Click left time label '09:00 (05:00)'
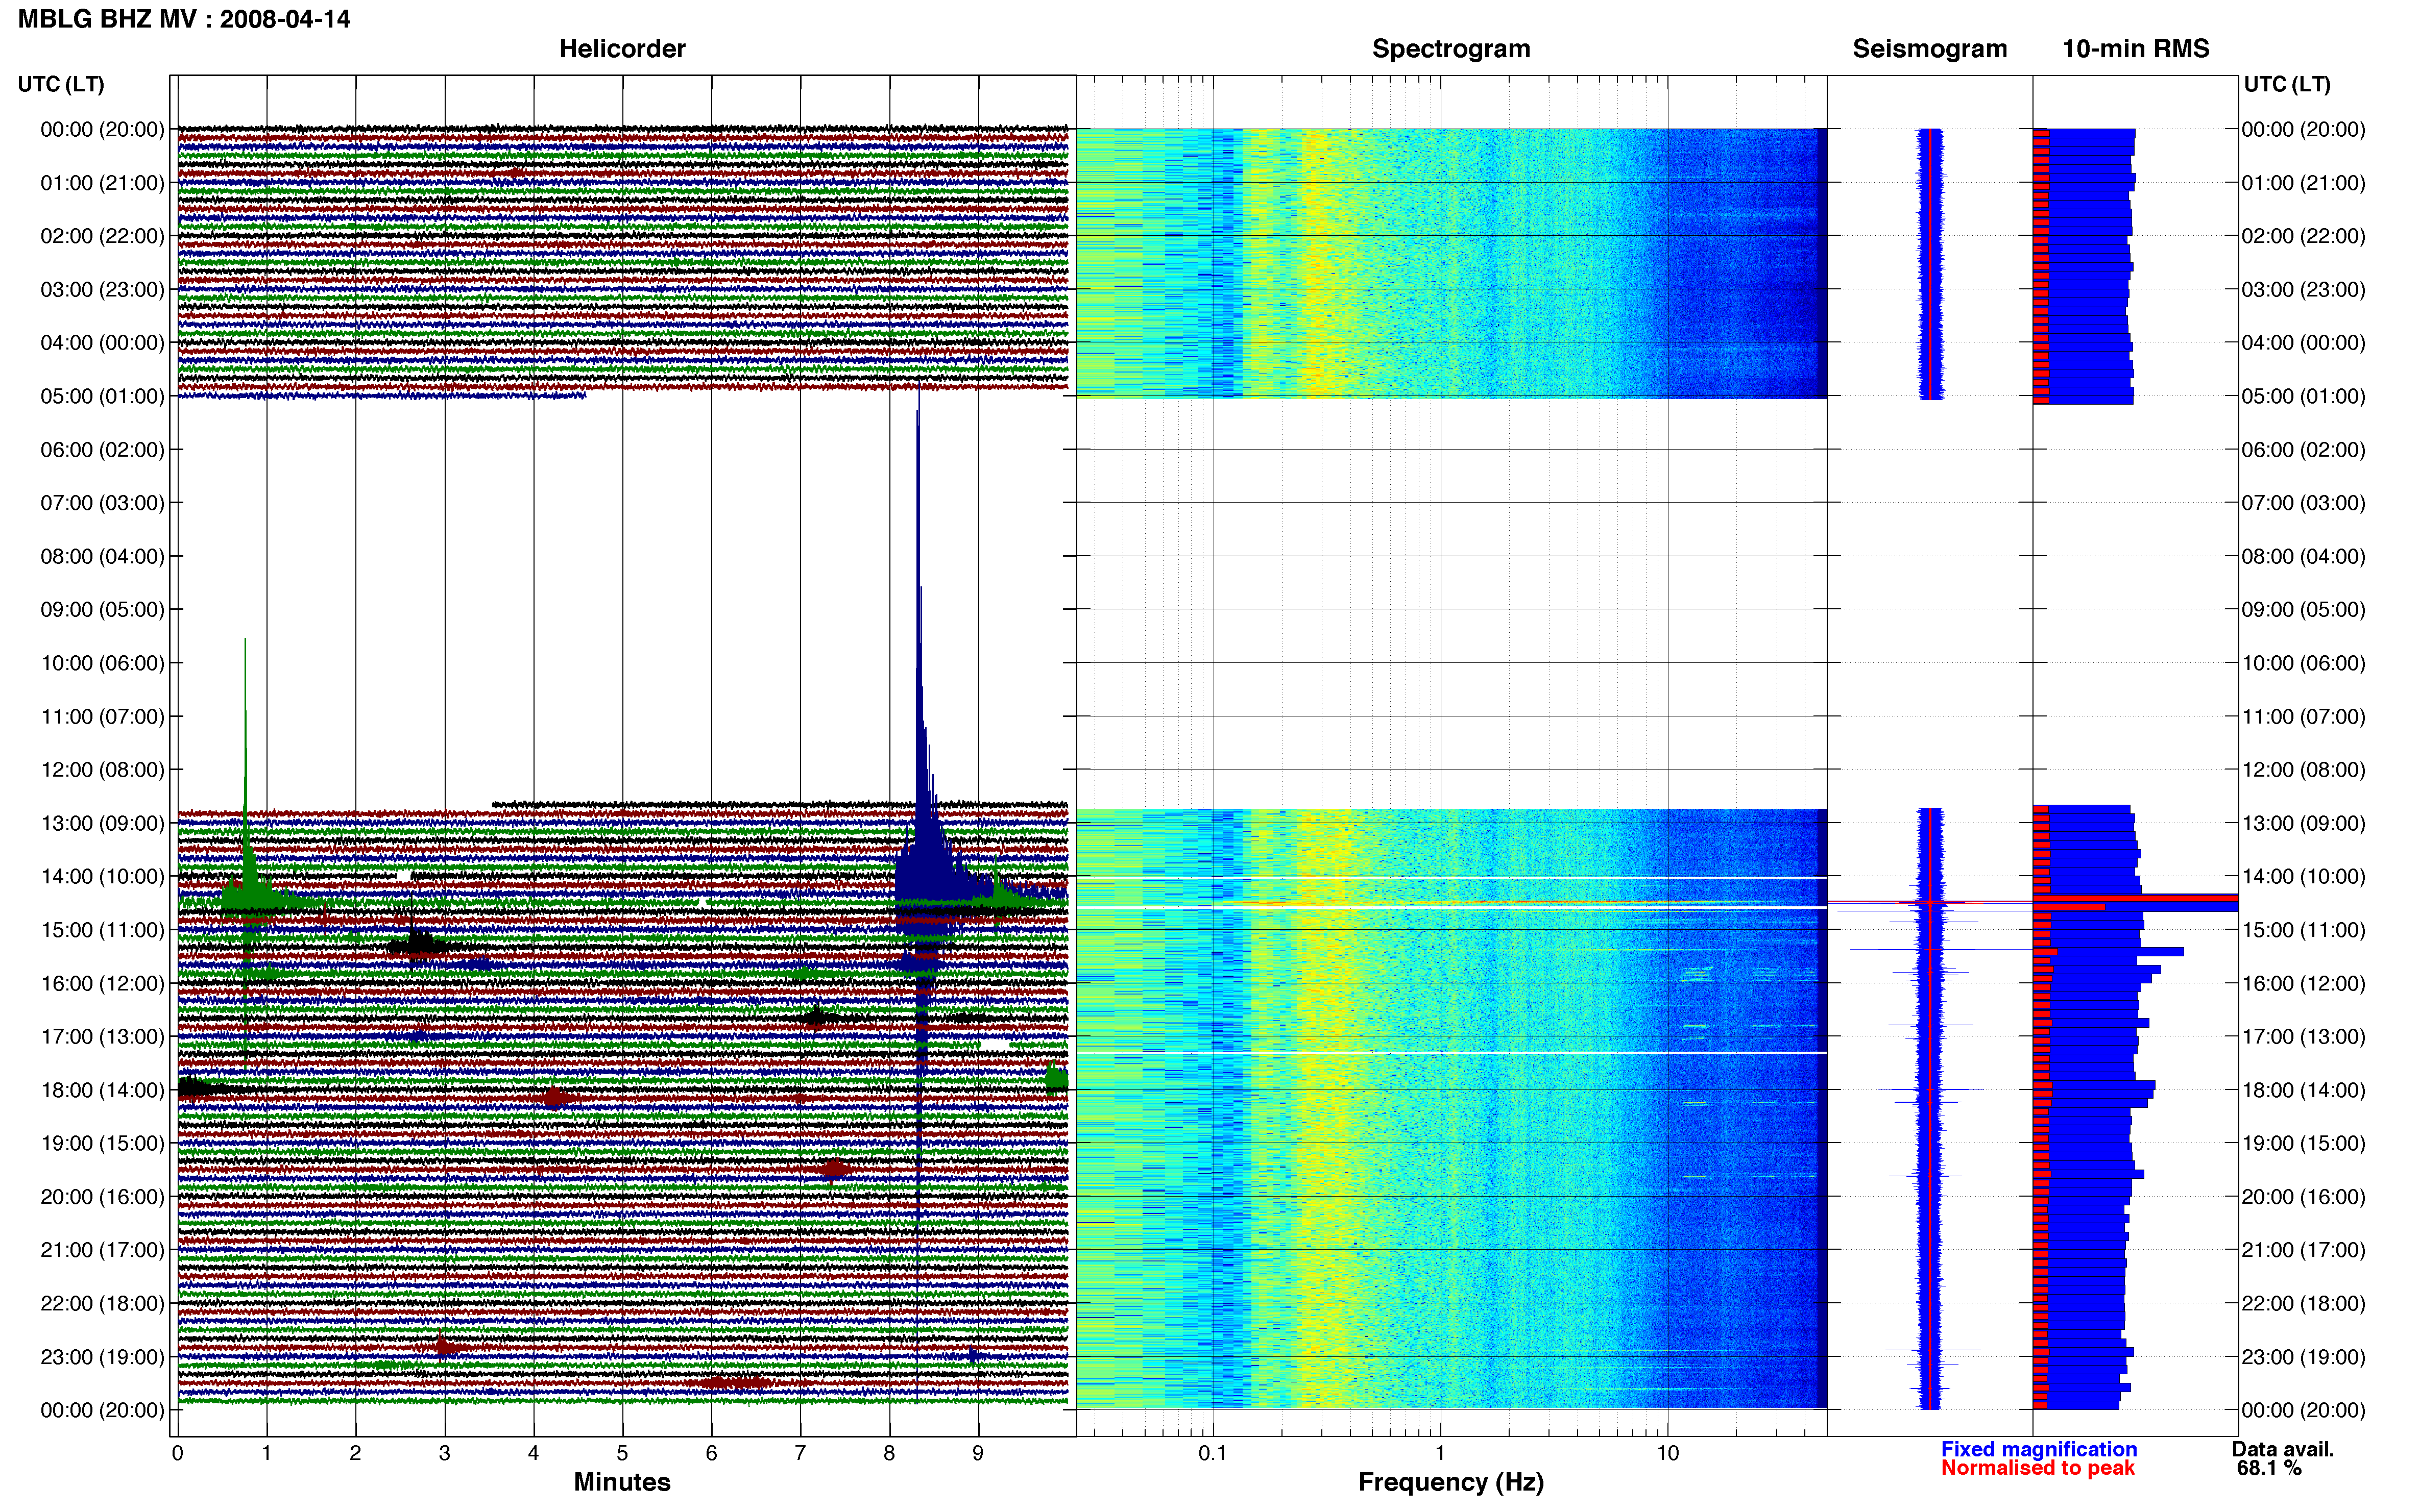 click(x=102, y=609)
